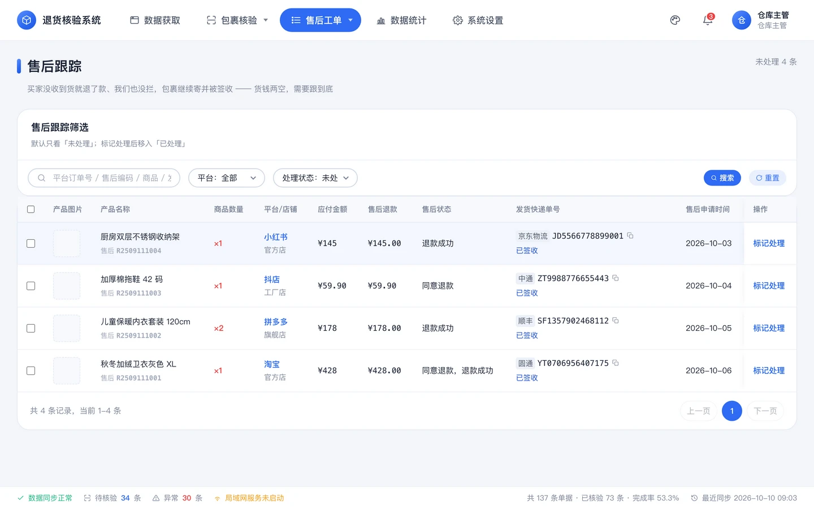Copy tracking number JD5566778899001
Image resolution: width=814 pixels, height=509 pixels.
(x=630, y=236)
